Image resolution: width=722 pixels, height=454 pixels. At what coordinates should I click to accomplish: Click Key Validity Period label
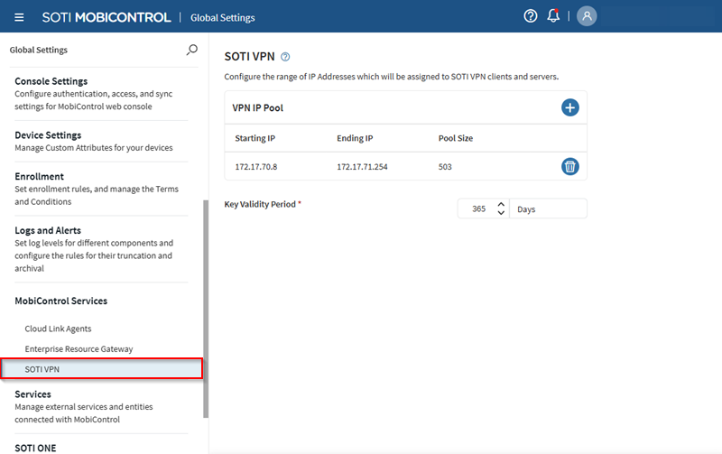pyautogui.click(x=260, y=204)
